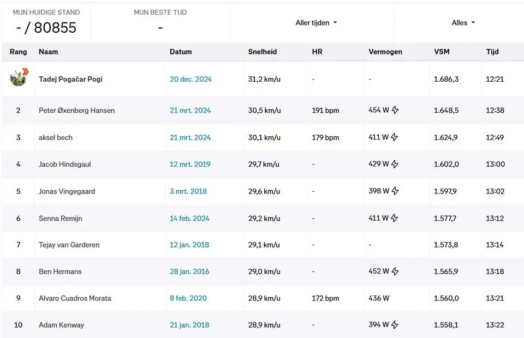The image size is (524, 338).
Task: Click the Snelheid column header
Action: point(263,52)
